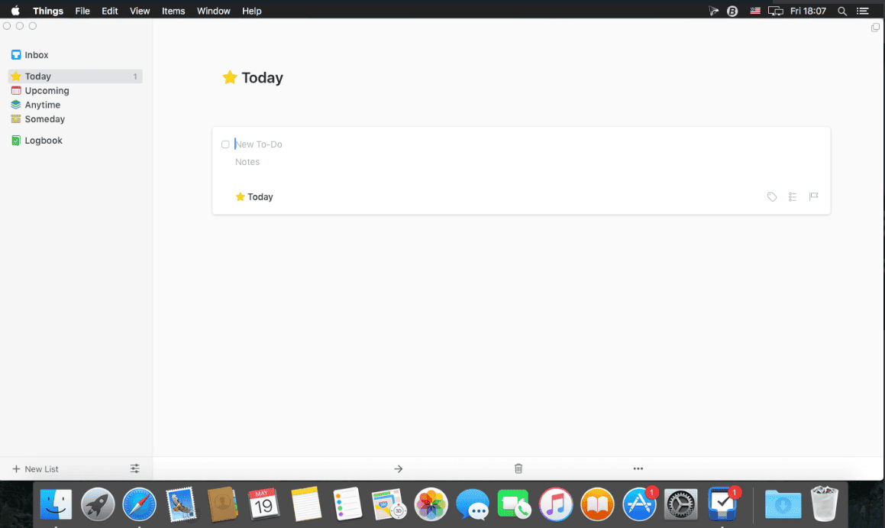Click the Today heading star icon
The image size is (885, 528).
tap(230, 77)
